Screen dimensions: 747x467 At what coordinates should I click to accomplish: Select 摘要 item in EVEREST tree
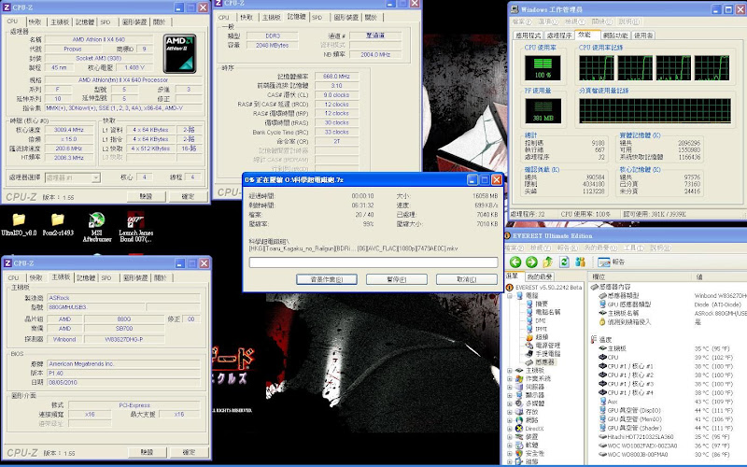click(542, 304)
